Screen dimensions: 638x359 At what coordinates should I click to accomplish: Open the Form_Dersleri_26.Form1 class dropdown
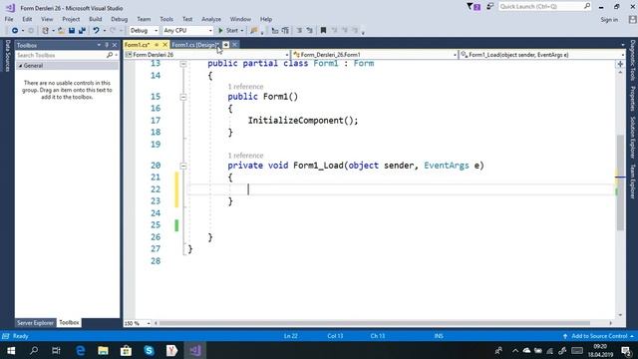[375, 55]
